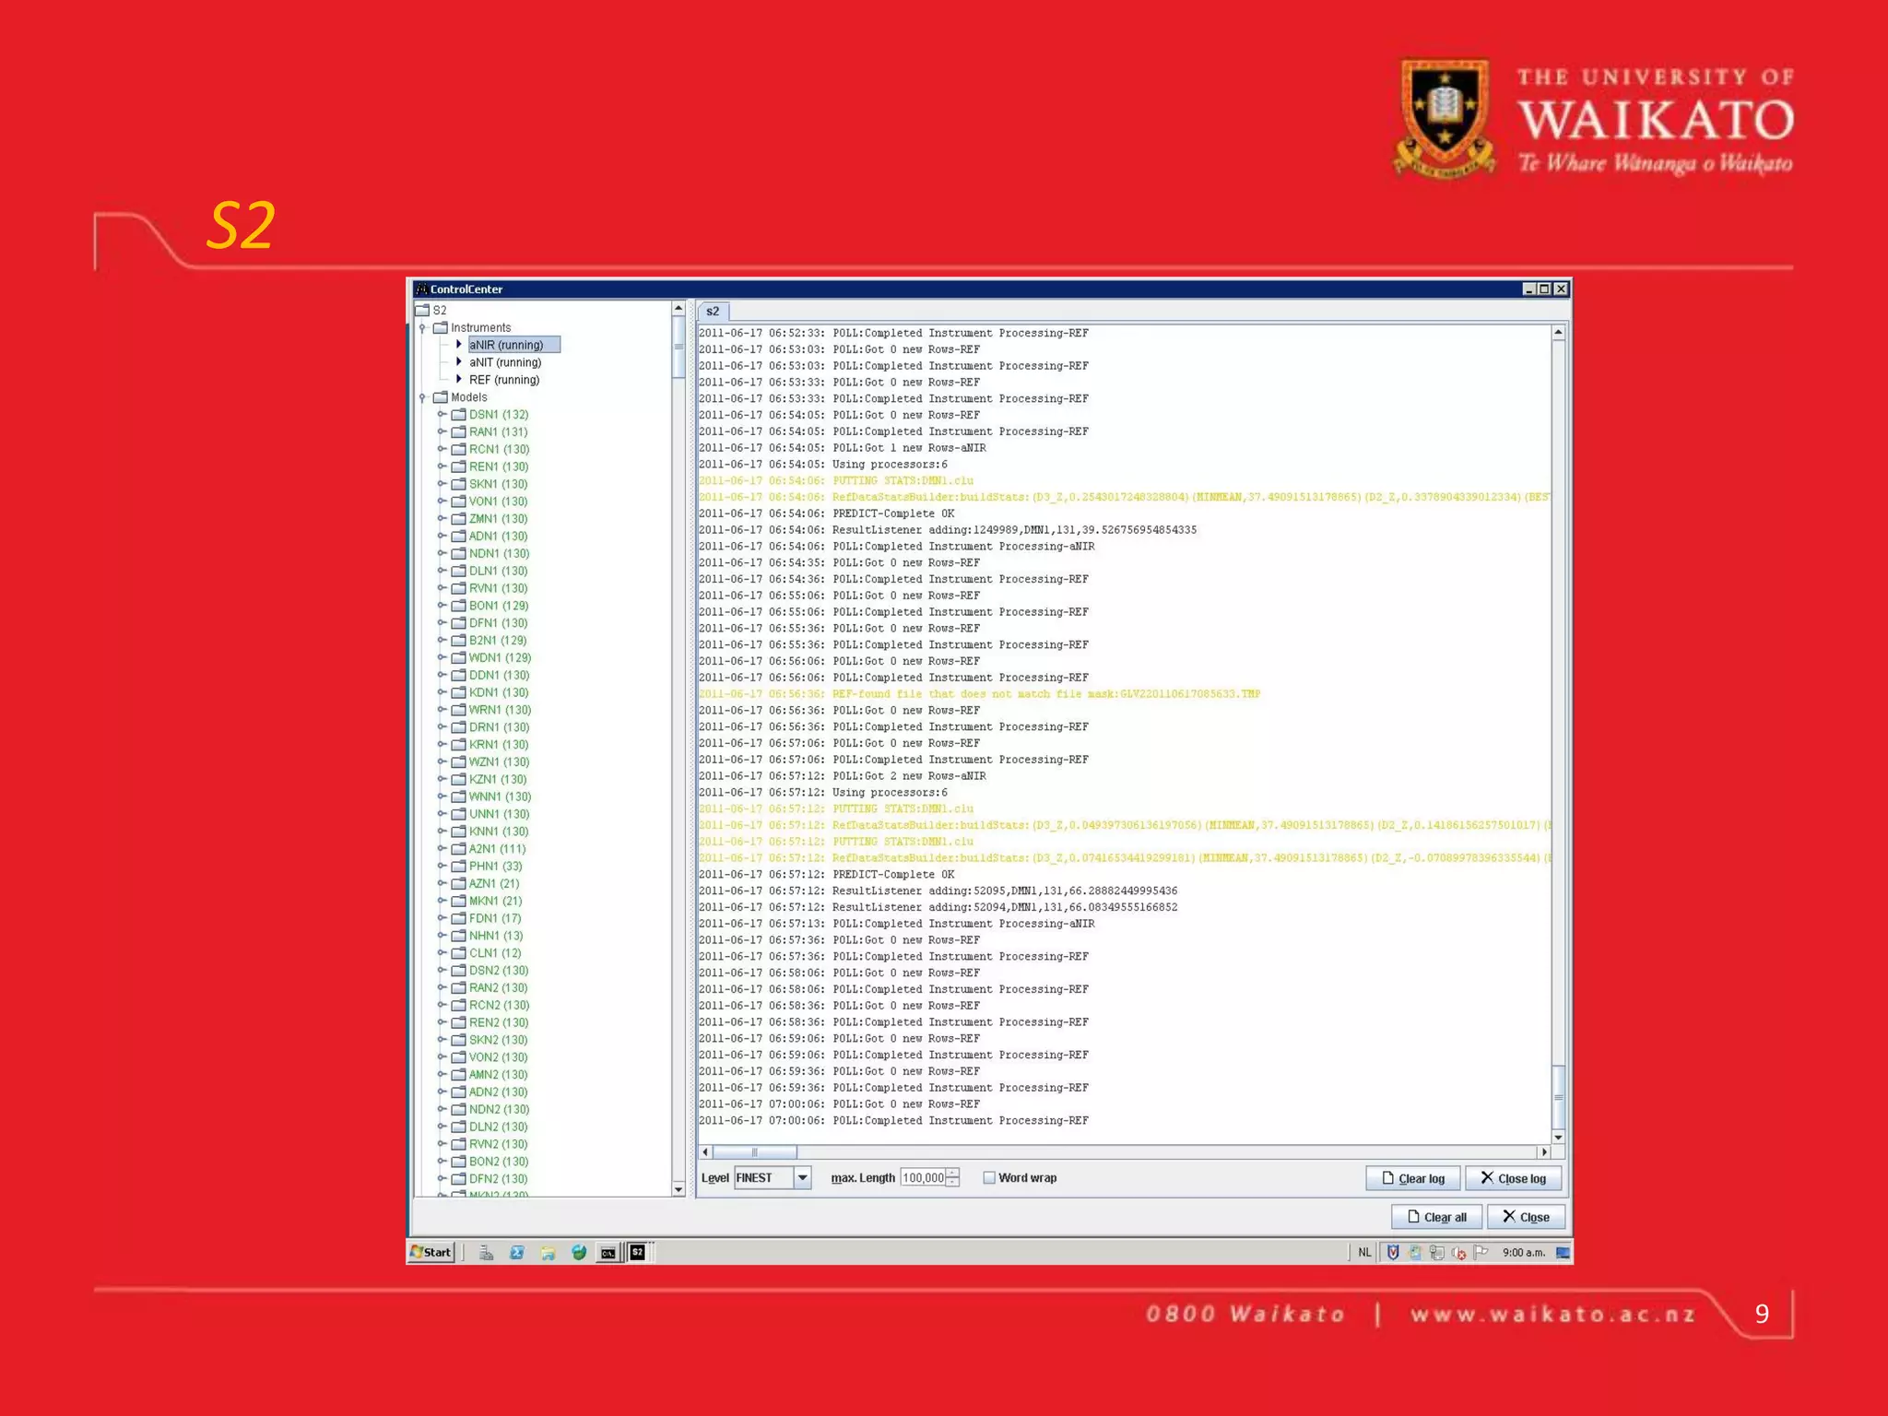
Task: Enable the Word wrap checkbox
Action: point(989,1177)
